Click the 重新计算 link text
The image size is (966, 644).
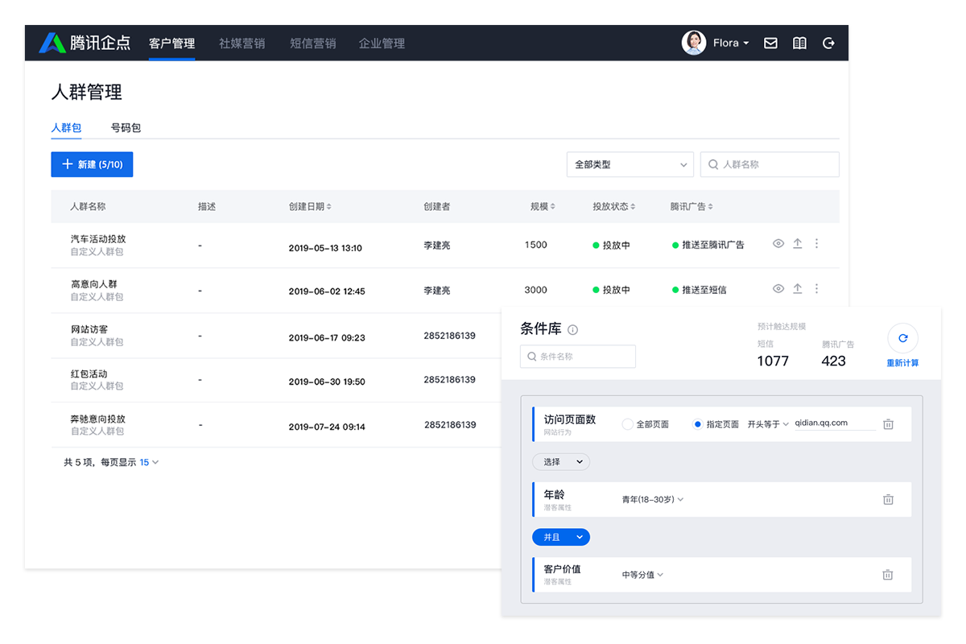tap(902, 363)
